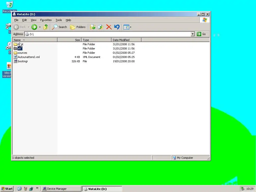Expand the Quick Launch chevron overflow
This screenshot has width=256, height=192.
(x=37, y=188)
